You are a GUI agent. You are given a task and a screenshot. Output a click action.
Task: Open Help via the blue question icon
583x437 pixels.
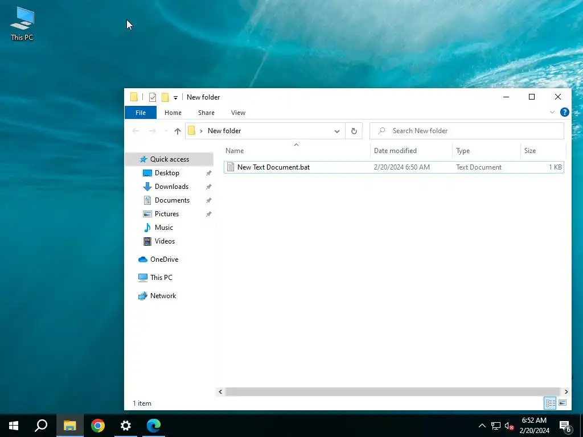564,112
